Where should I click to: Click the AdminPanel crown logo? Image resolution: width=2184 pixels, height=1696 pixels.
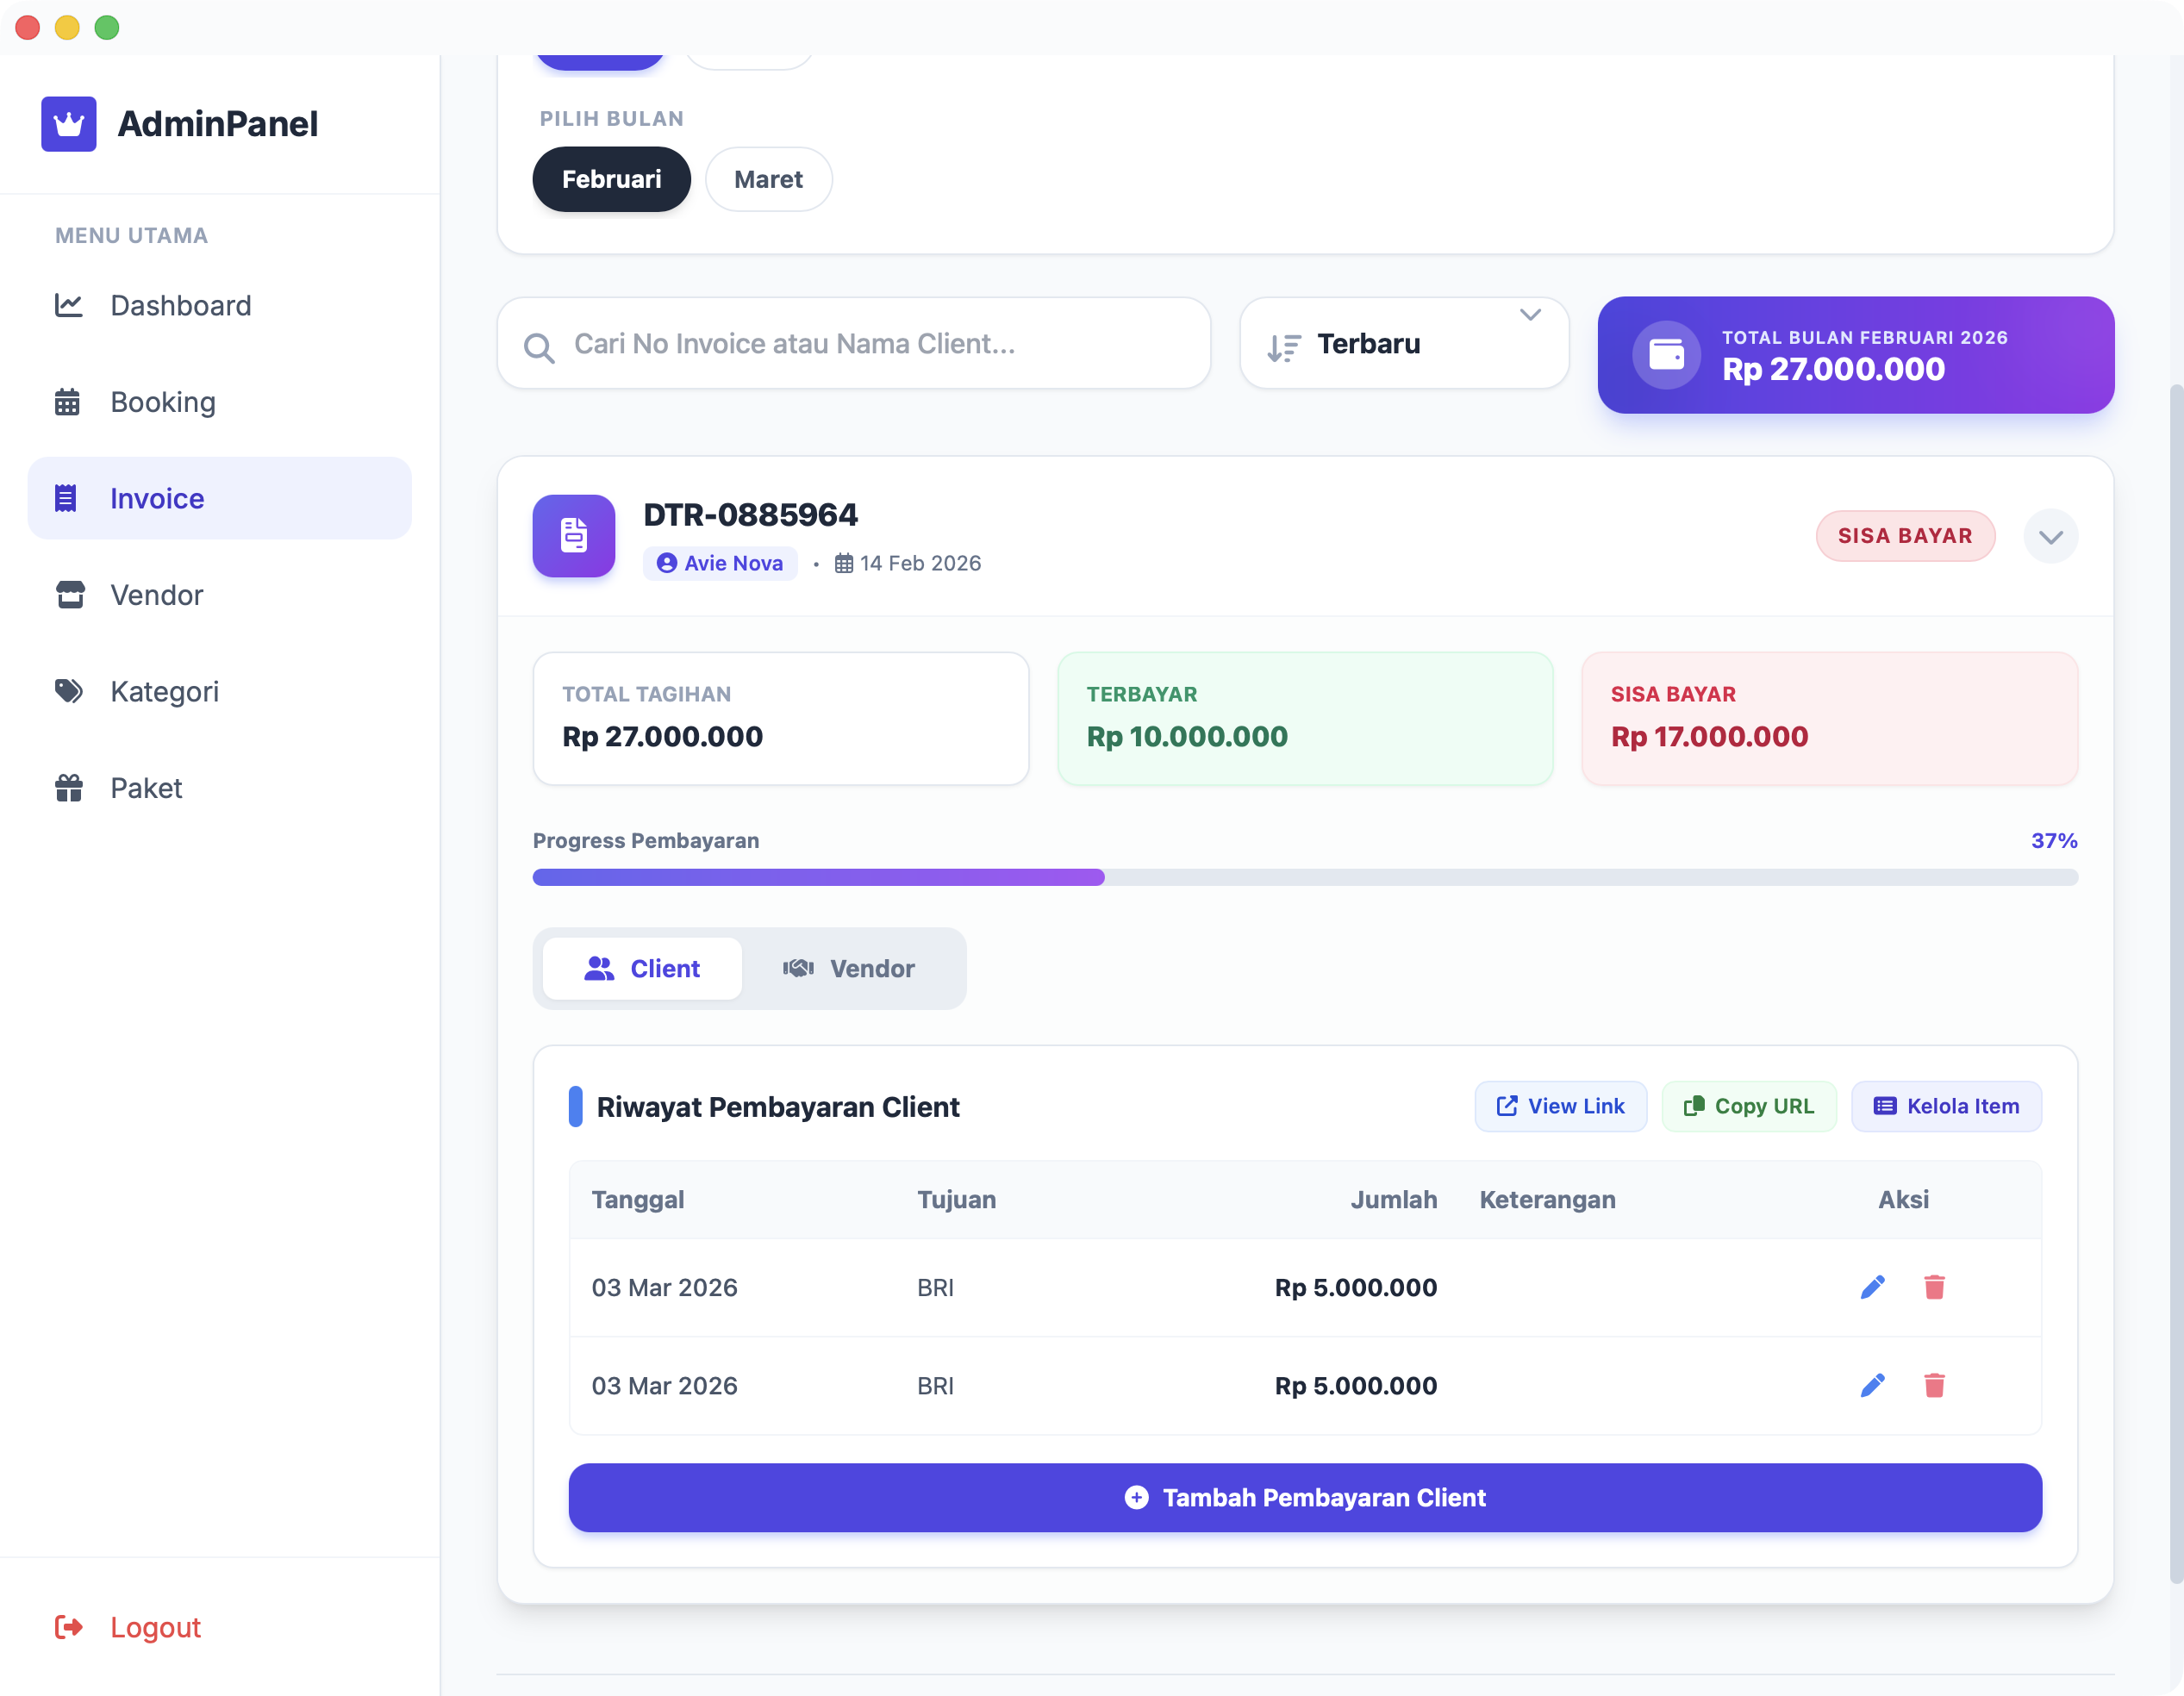click(68, 124)
